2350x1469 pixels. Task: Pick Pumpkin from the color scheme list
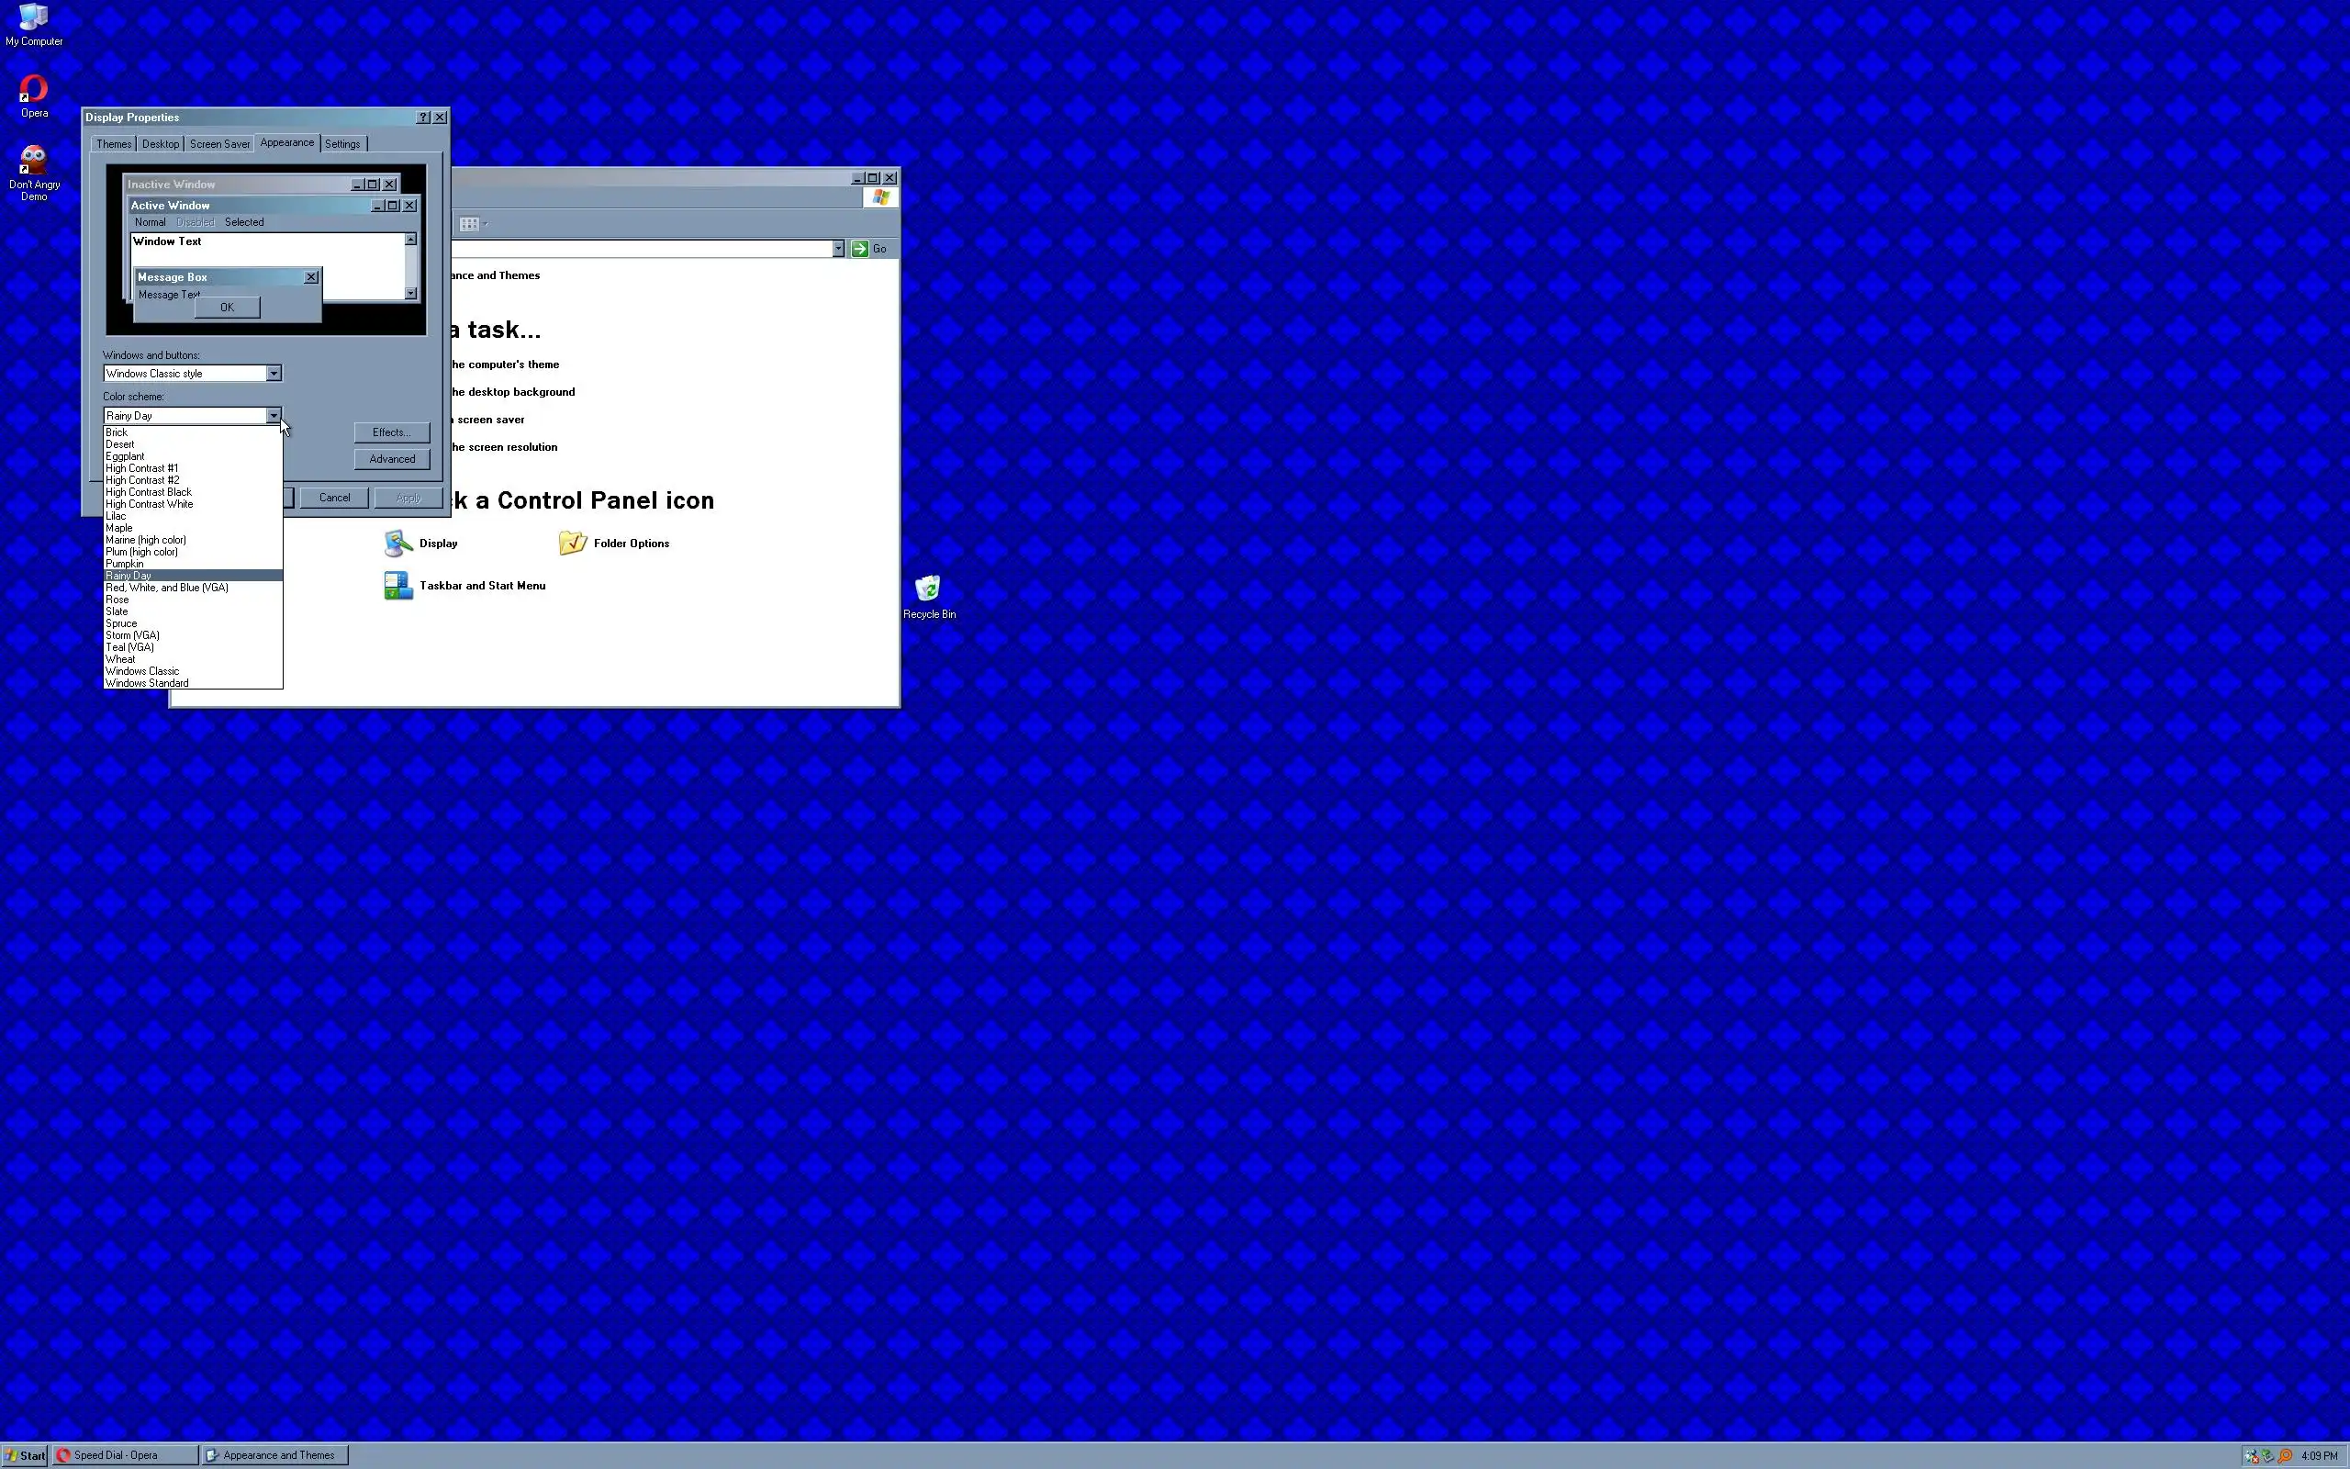coord(124,565)
